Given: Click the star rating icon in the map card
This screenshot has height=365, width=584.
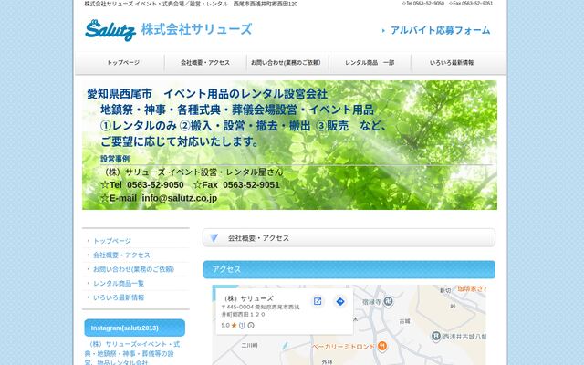Looking at the screenshot, I should [x=234, y=325].
